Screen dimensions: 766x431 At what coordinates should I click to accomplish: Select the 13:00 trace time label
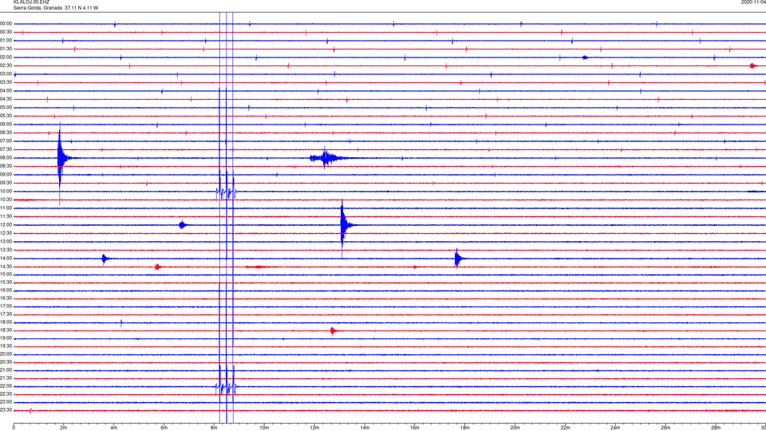click(x=6, y=241)
